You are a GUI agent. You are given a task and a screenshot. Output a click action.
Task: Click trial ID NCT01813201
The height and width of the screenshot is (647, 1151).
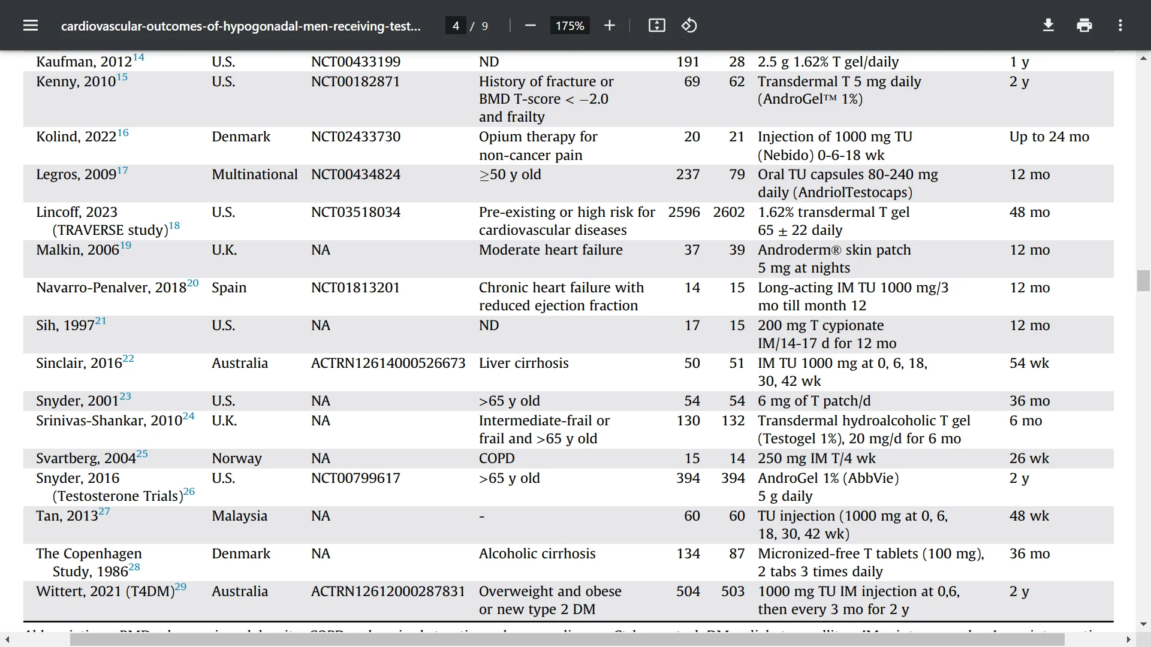[x=355, y=288]
